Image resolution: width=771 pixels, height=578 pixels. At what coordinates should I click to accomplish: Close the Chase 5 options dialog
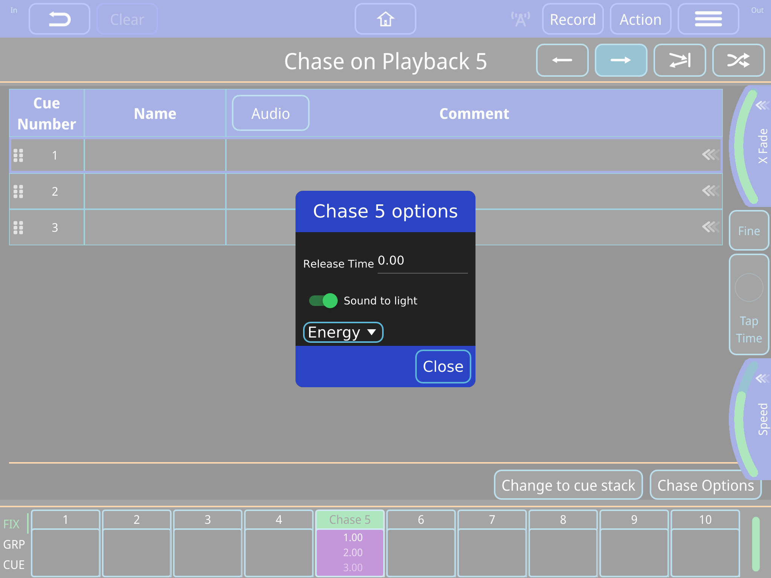[x=443, y=366]
